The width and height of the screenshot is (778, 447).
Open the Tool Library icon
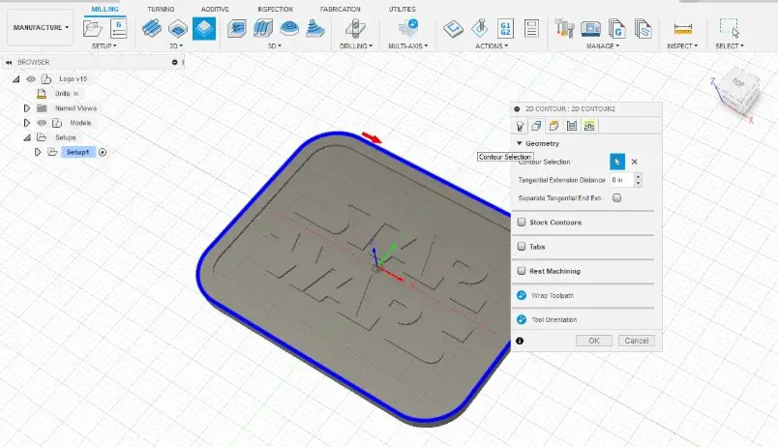tap(564, 28)
